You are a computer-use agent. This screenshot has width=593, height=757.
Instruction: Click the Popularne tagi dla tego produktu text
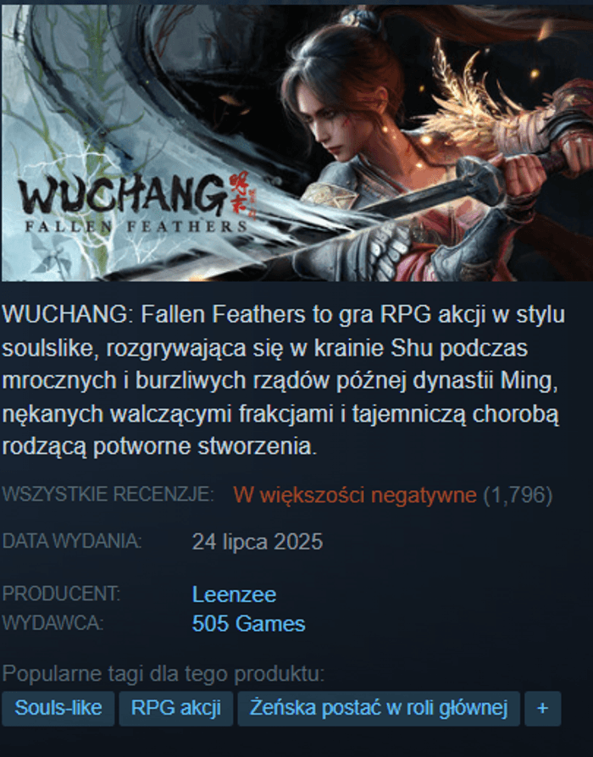click(x=163, y=674)
